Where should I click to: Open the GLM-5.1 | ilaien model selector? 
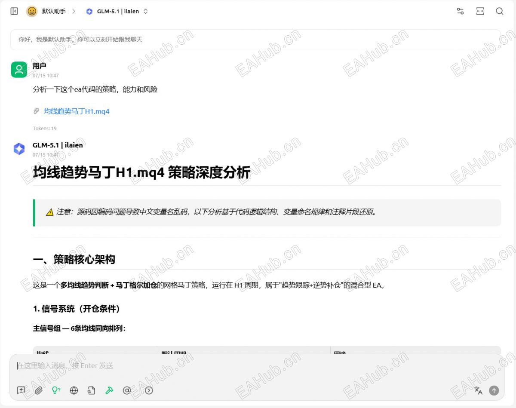coord(117,12)
